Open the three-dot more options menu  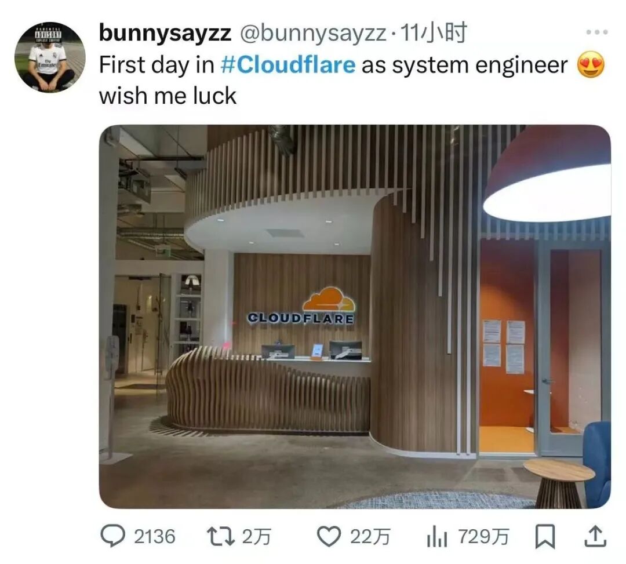pos(597,32)
